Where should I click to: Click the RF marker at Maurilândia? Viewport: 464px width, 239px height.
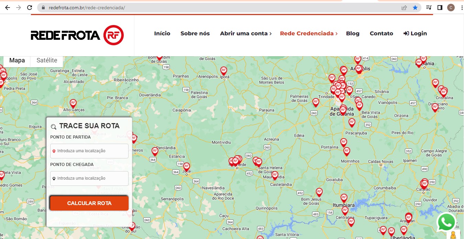click(x=275, y=176)
